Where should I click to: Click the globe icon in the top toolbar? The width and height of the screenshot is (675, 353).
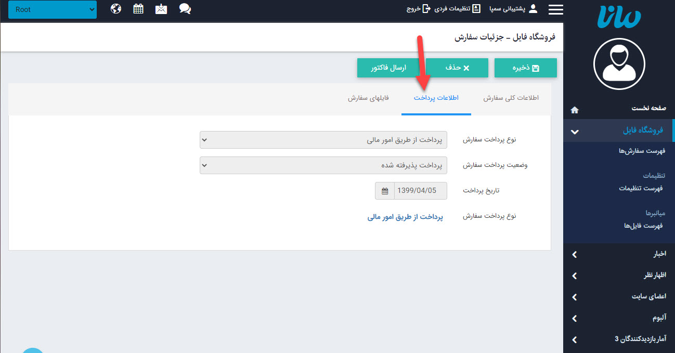115,8
